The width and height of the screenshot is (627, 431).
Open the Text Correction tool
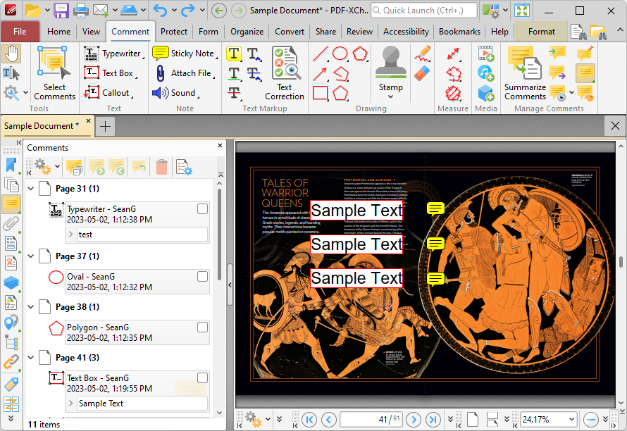(285, 73)
